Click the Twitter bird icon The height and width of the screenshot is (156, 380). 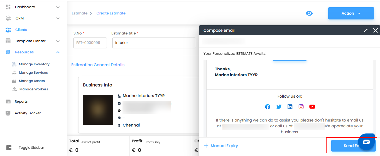pos(279,107)
